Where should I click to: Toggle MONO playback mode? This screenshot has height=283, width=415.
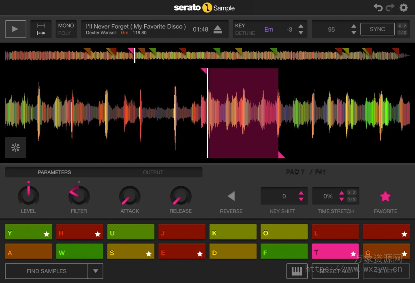pyautogui.click(x=66, y=25)
